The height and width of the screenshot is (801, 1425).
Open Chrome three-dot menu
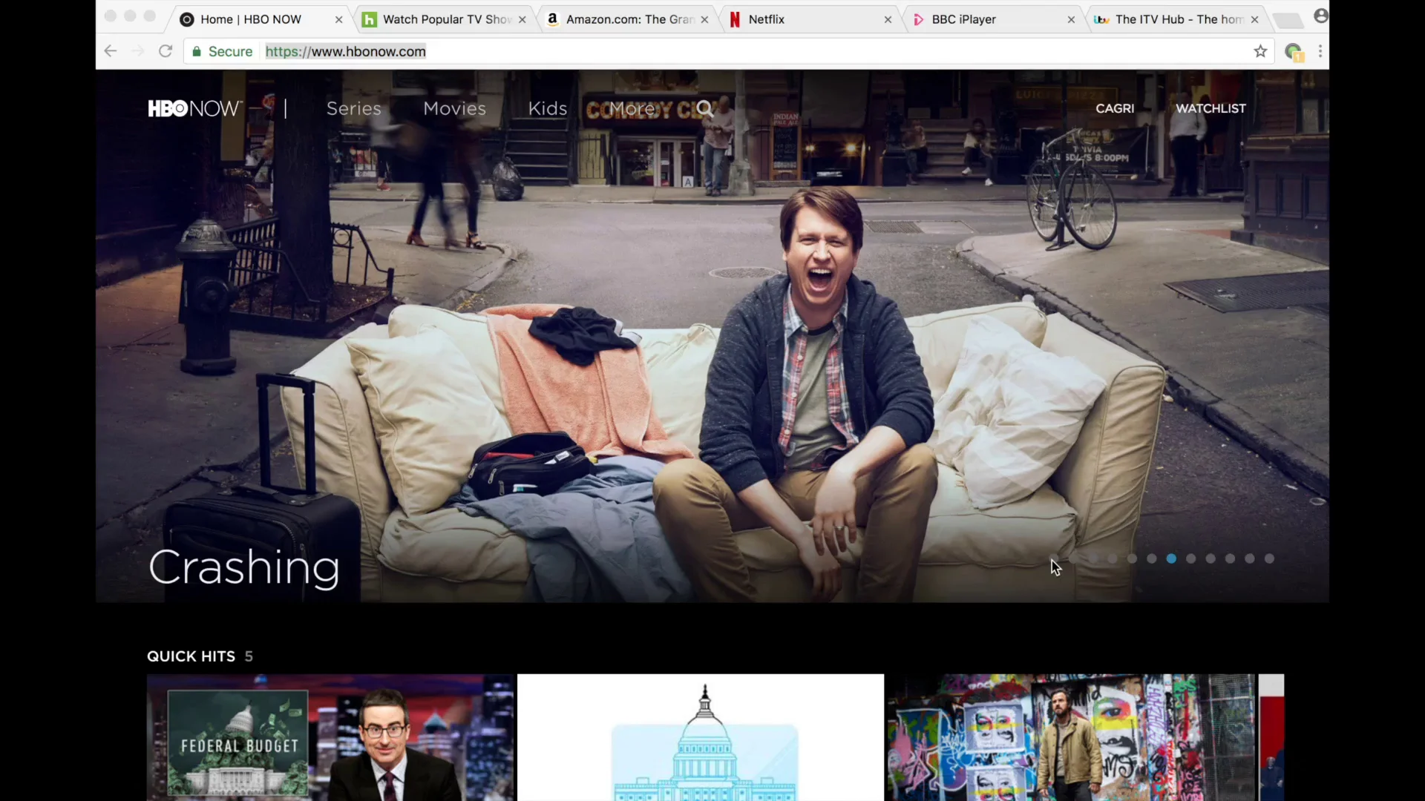(x=1320, y=51)
